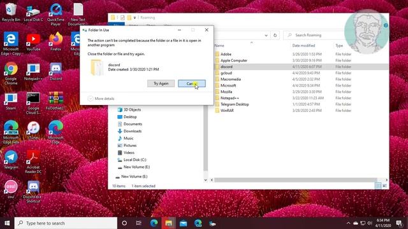Launch the YouTube desktop shortcut
Screen dimensions: 408x229
coord(33,42)
